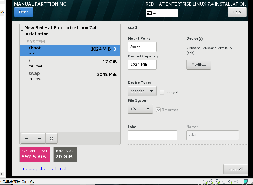Toggle the Reformat checkbox

(158, 110)
